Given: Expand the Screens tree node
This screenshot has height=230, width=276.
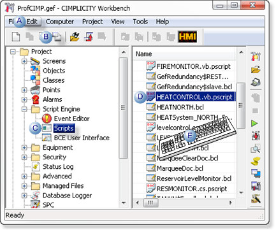Looking at the screenshot, I should click(24, 61).
